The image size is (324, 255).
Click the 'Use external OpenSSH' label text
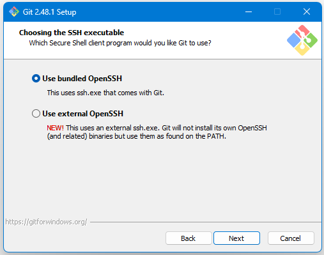[82, 114]
